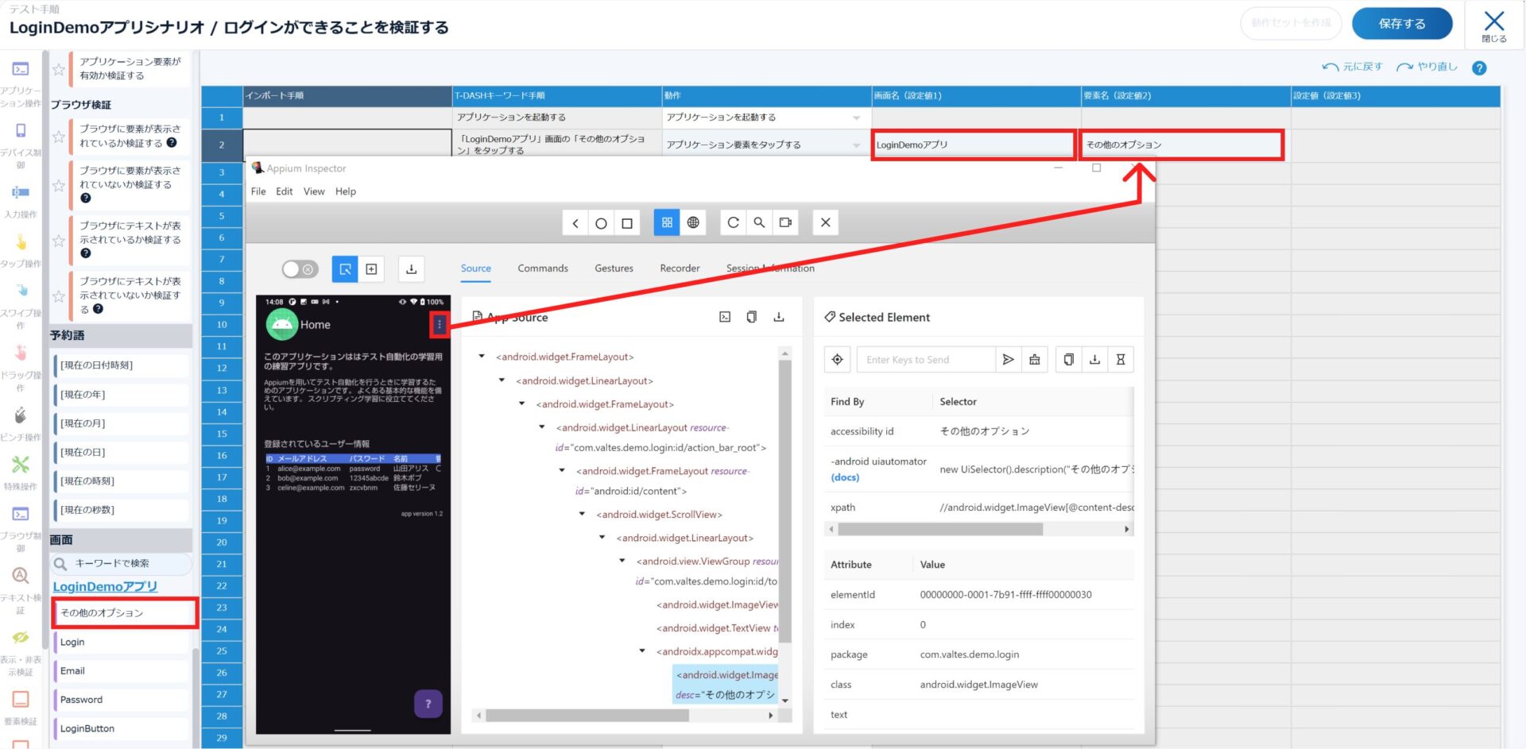Star the アプリケーション要素が有効か検証する keyword
Image resolution: width=1526 pixels, height=749 pixels.
click(x=59, y=69)
